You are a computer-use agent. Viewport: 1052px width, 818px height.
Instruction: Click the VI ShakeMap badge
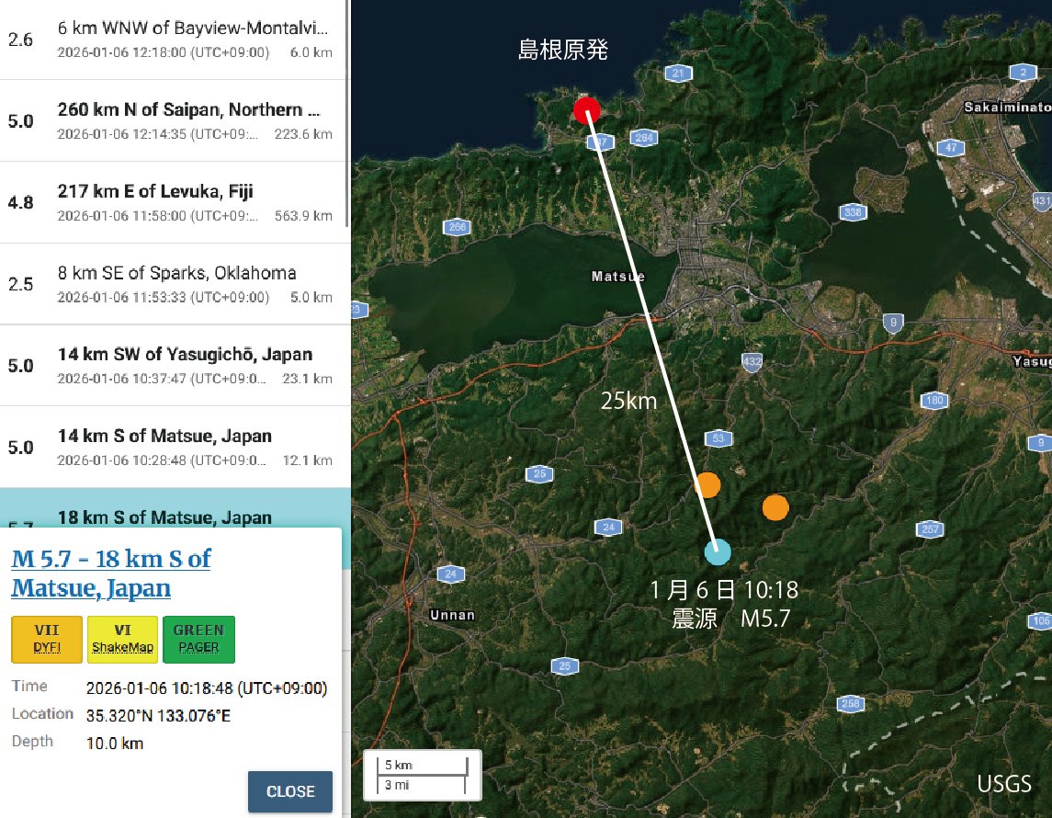(x=122, y=638)
